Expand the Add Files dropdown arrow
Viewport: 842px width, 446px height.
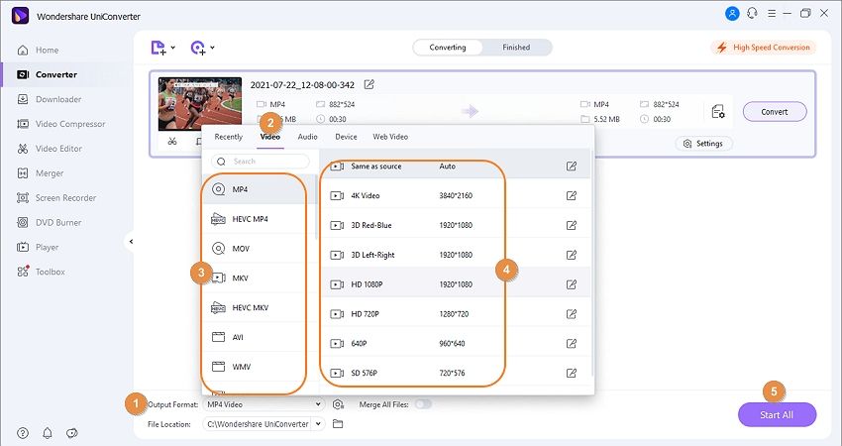click(173, 48)
